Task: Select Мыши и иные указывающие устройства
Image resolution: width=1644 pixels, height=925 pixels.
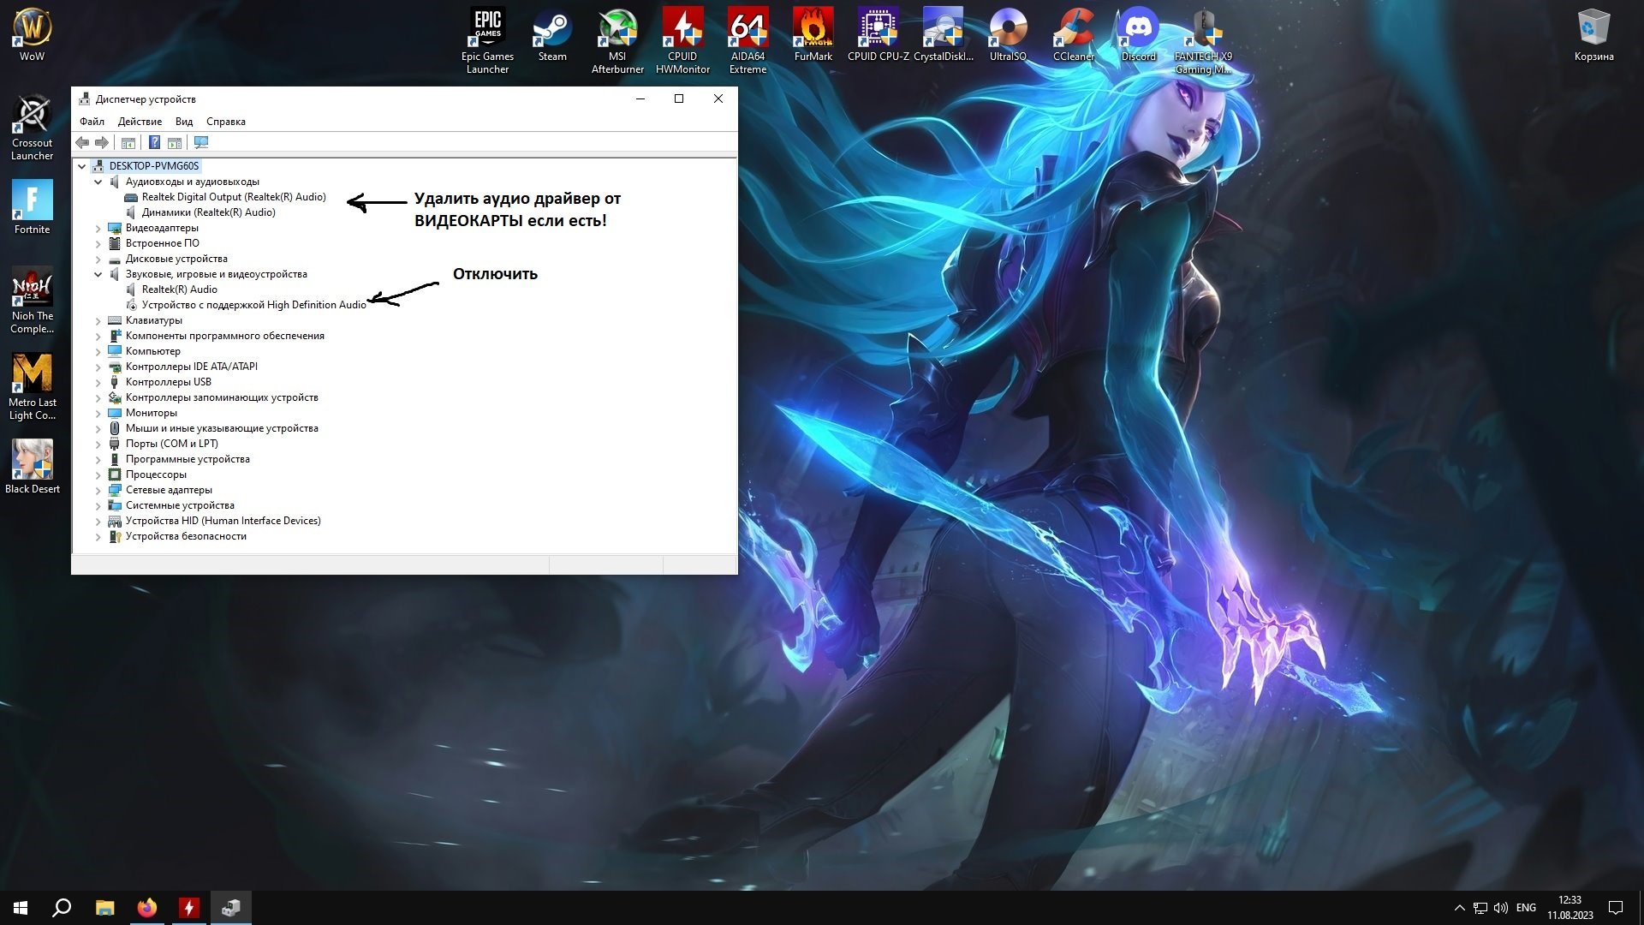Action: pyautogui.click(x=221, y=428)
